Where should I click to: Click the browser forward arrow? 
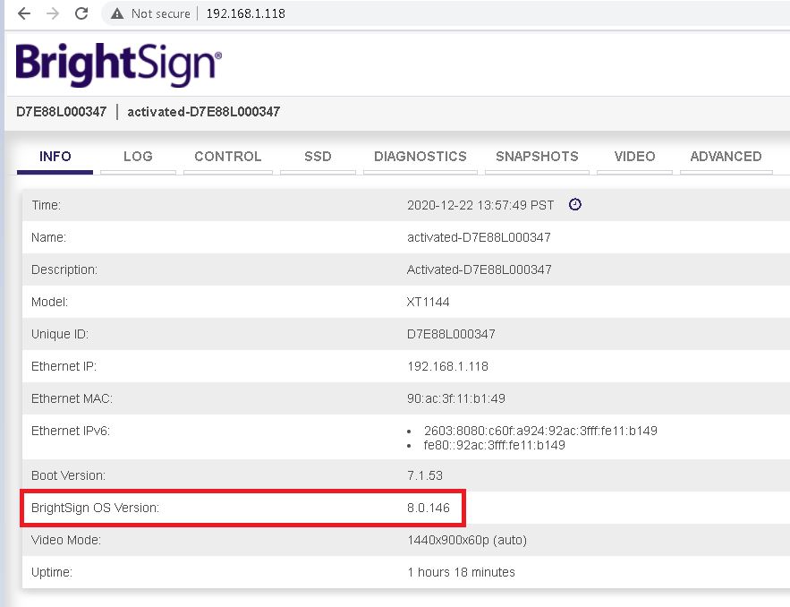(53, 14)
